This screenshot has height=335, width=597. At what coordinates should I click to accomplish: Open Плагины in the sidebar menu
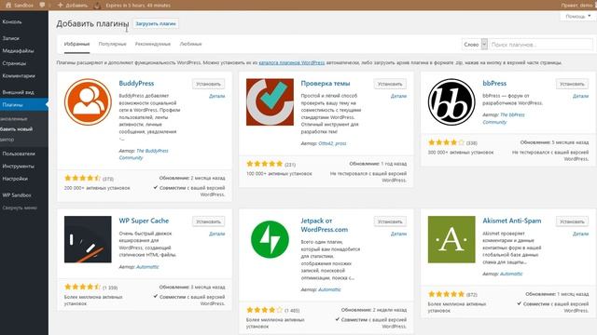pyautogui.click(x=24, y=104)
